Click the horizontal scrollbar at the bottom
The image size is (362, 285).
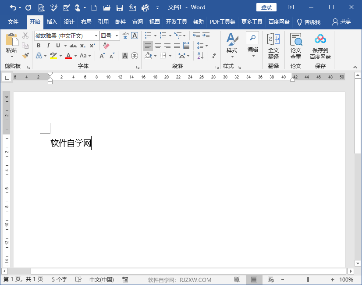click(x=175, y=271)
